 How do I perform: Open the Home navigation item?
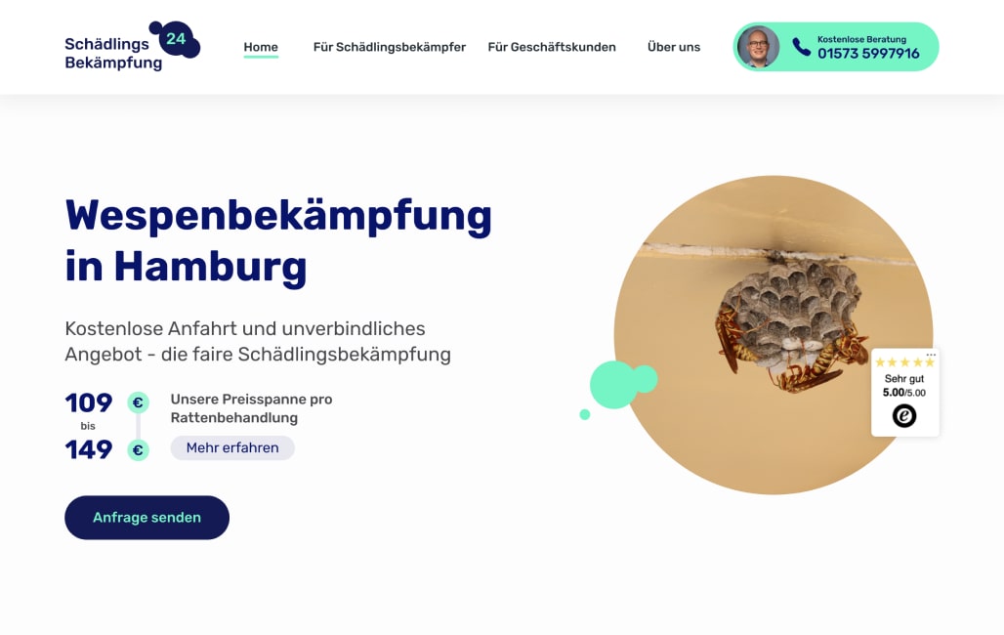click(261, 47)
